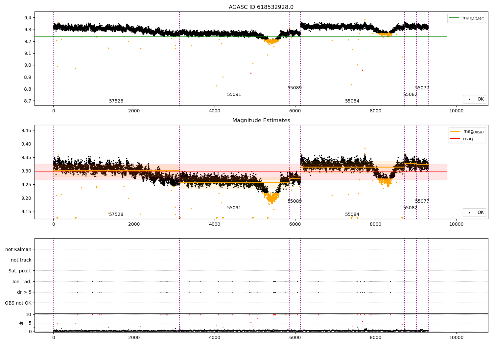493x345 pixels.
Task: Click obsid 55082 in Magnitude Estimates plot
Action: tap(411, 208)
